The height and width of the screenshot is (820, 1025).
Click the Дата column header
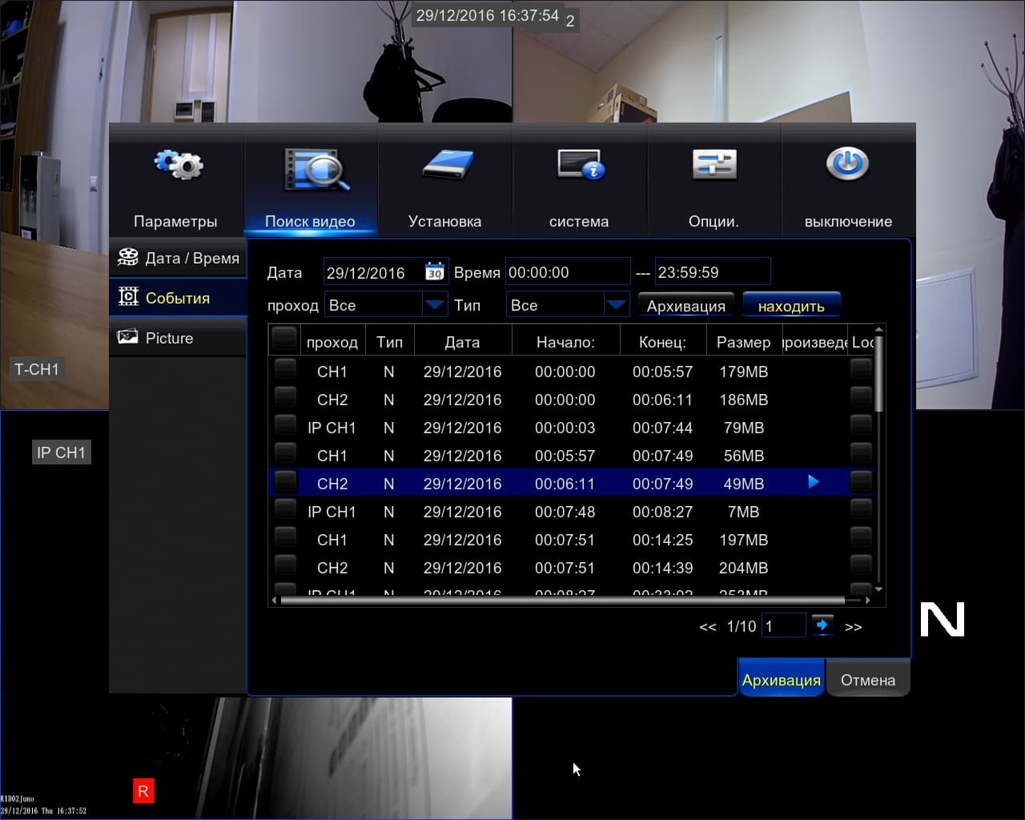point(462,342)
